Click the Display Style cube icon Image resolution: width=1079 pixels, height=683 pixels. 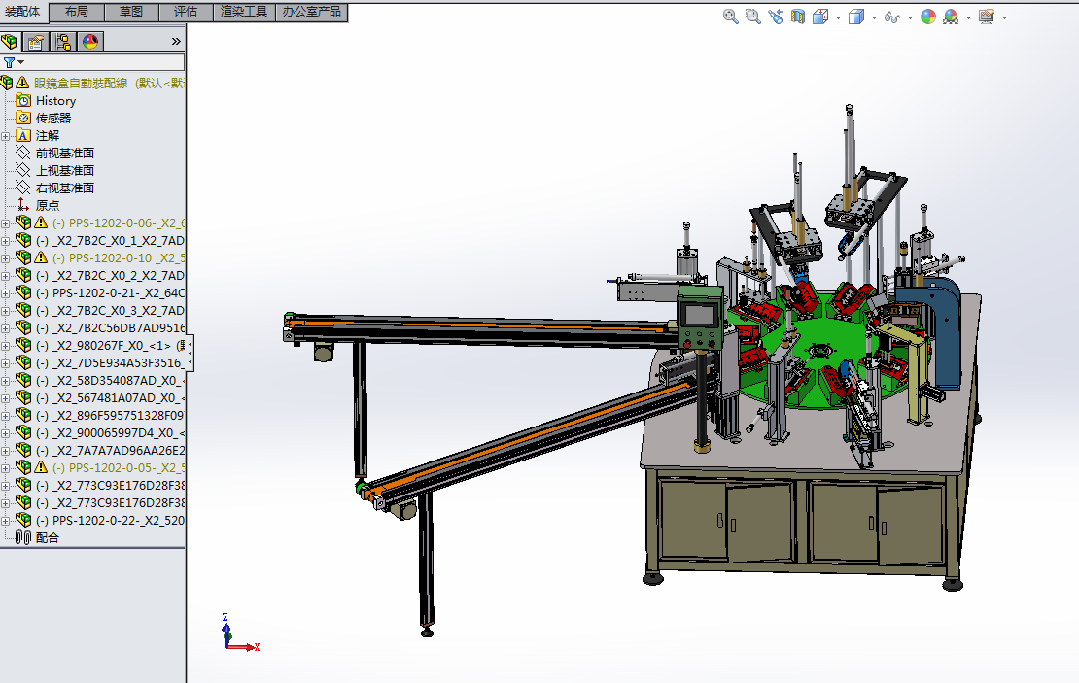(x=856, y=17)
